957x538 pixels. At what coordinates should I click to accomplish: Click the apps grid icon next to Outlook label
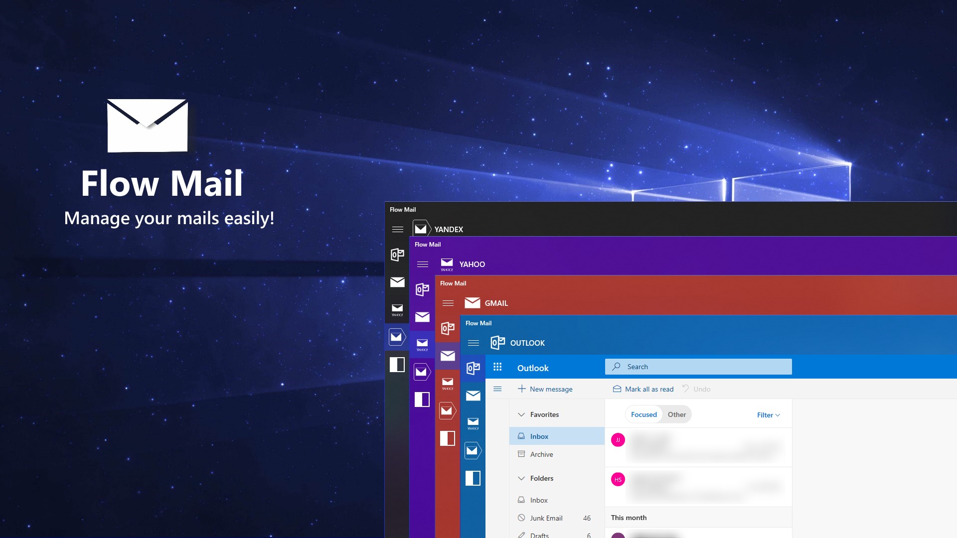497,367
